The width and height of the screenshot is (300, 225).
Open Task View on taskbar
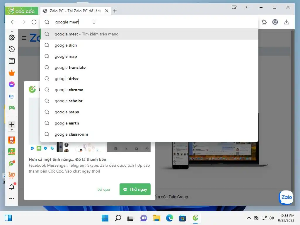(x=131, y=218)
